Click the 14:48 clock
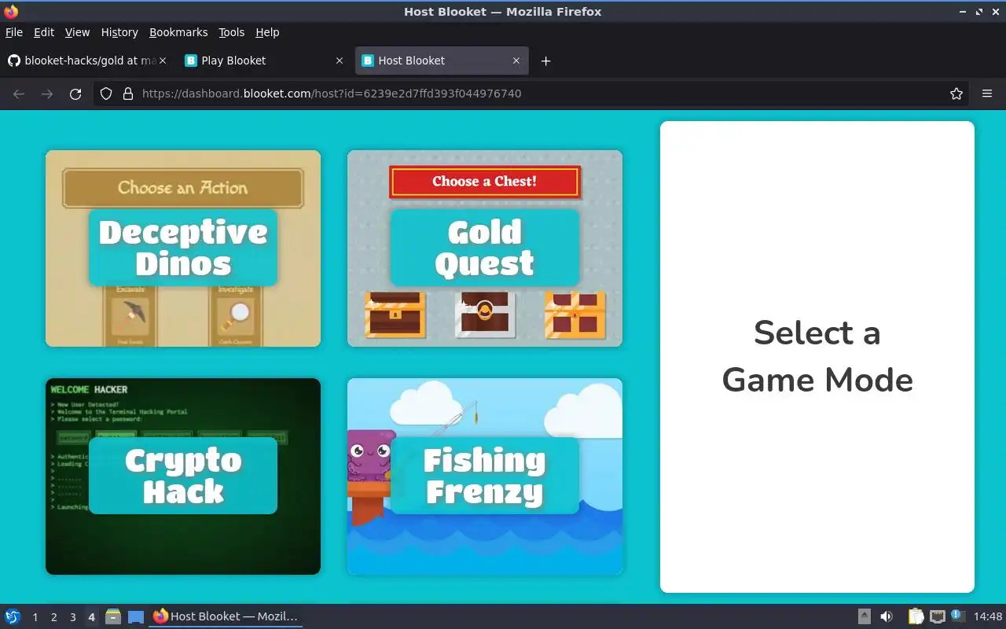This screenshot has height=629, width=1006. coord(988,616)
